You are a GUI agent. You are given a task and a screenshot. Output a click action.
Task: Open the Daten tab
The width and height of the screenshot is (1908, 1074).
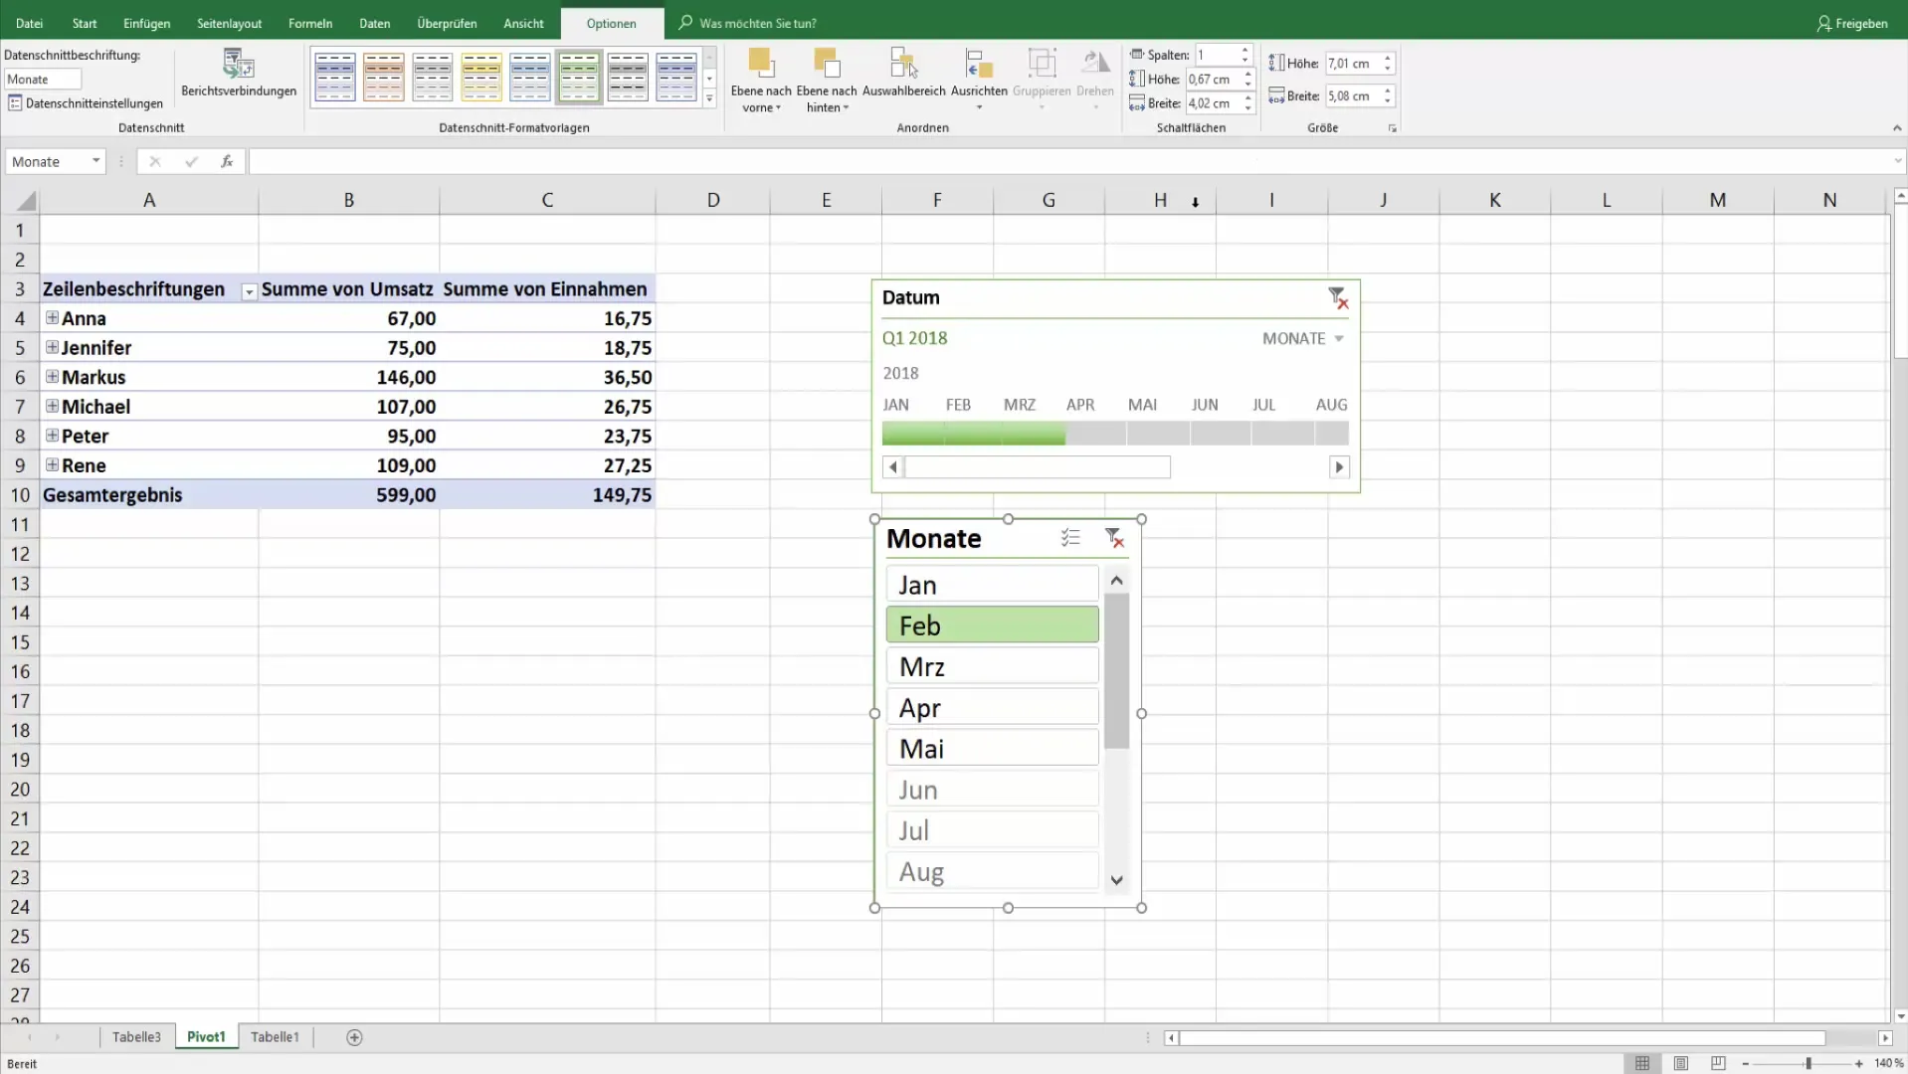pos(374,23)
